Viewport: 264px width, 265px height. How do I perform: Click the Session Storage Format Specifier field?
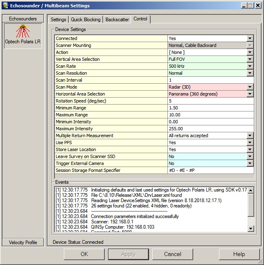click(x=211, y=170)
